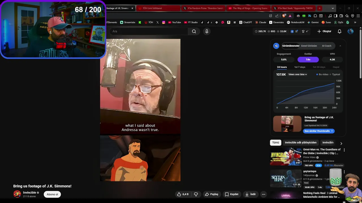362x203 pixels.
Task: Select the Hepsi time range
Action: (x=336, y=67)
